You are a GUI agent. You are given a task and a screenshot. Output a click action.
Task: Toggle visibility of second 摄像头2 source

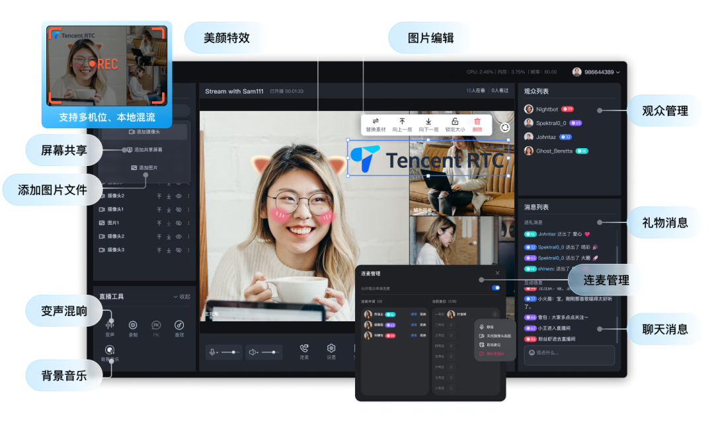[178, 236]
